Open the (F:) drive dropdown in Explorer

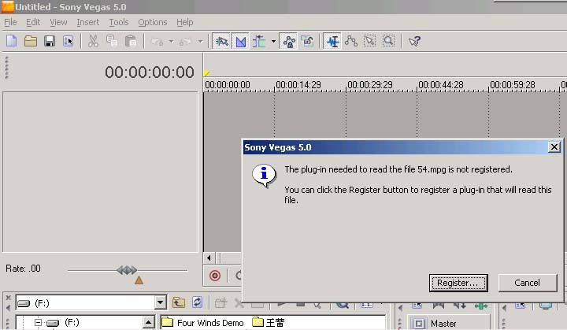click(160, 302)
